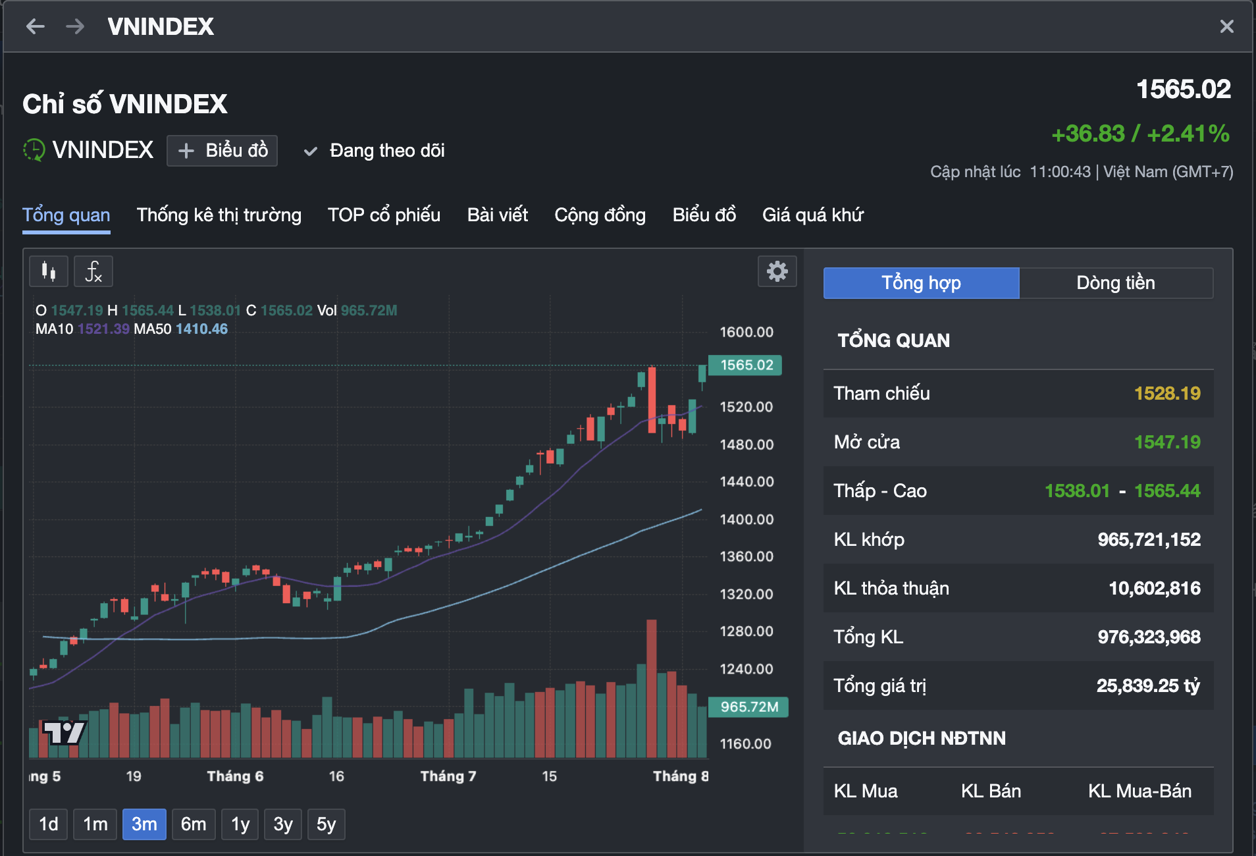Open the Giá quá khứ tab

[812, 215]
